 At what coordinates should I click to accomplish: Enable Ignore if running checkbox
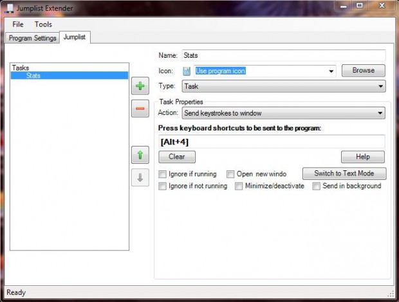click(163, 174)
